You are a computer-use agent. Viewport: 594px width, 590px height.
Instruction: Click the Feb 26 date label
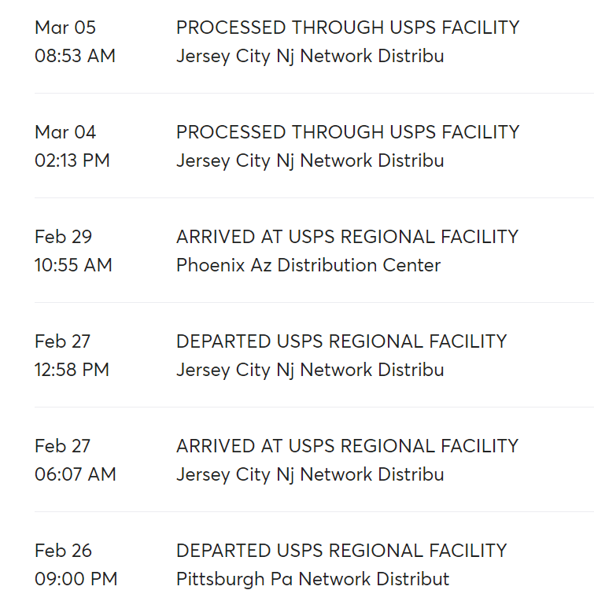pyautogui.click(x=63, y=551)
